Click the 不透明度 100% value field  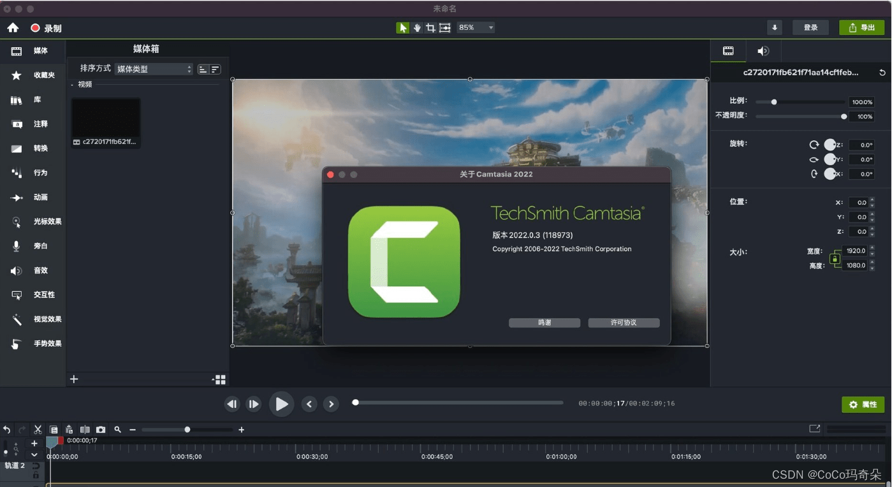click(x=861, y=117)
